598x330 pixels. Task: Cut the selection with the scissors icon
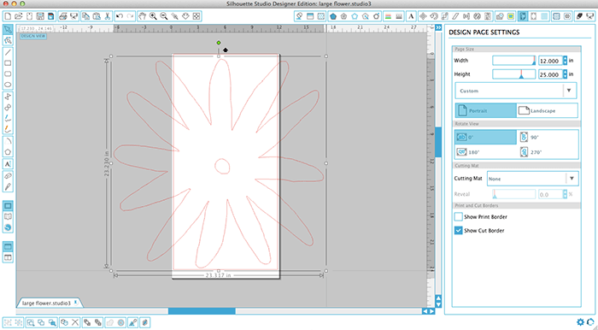108,16
